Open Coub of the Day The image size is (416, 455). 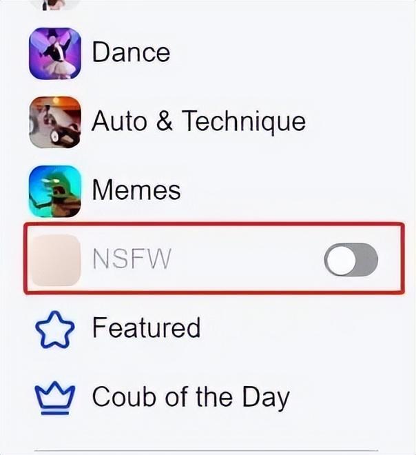point(191,398)
